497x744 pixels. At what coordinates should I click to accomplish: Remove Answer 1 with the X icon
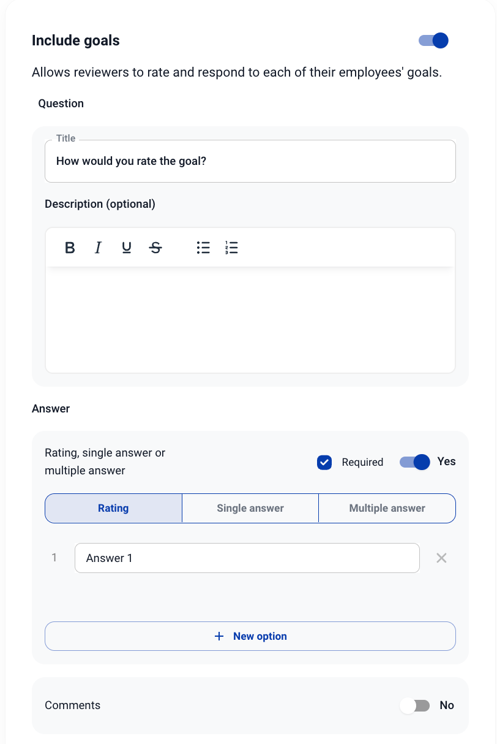441,558
